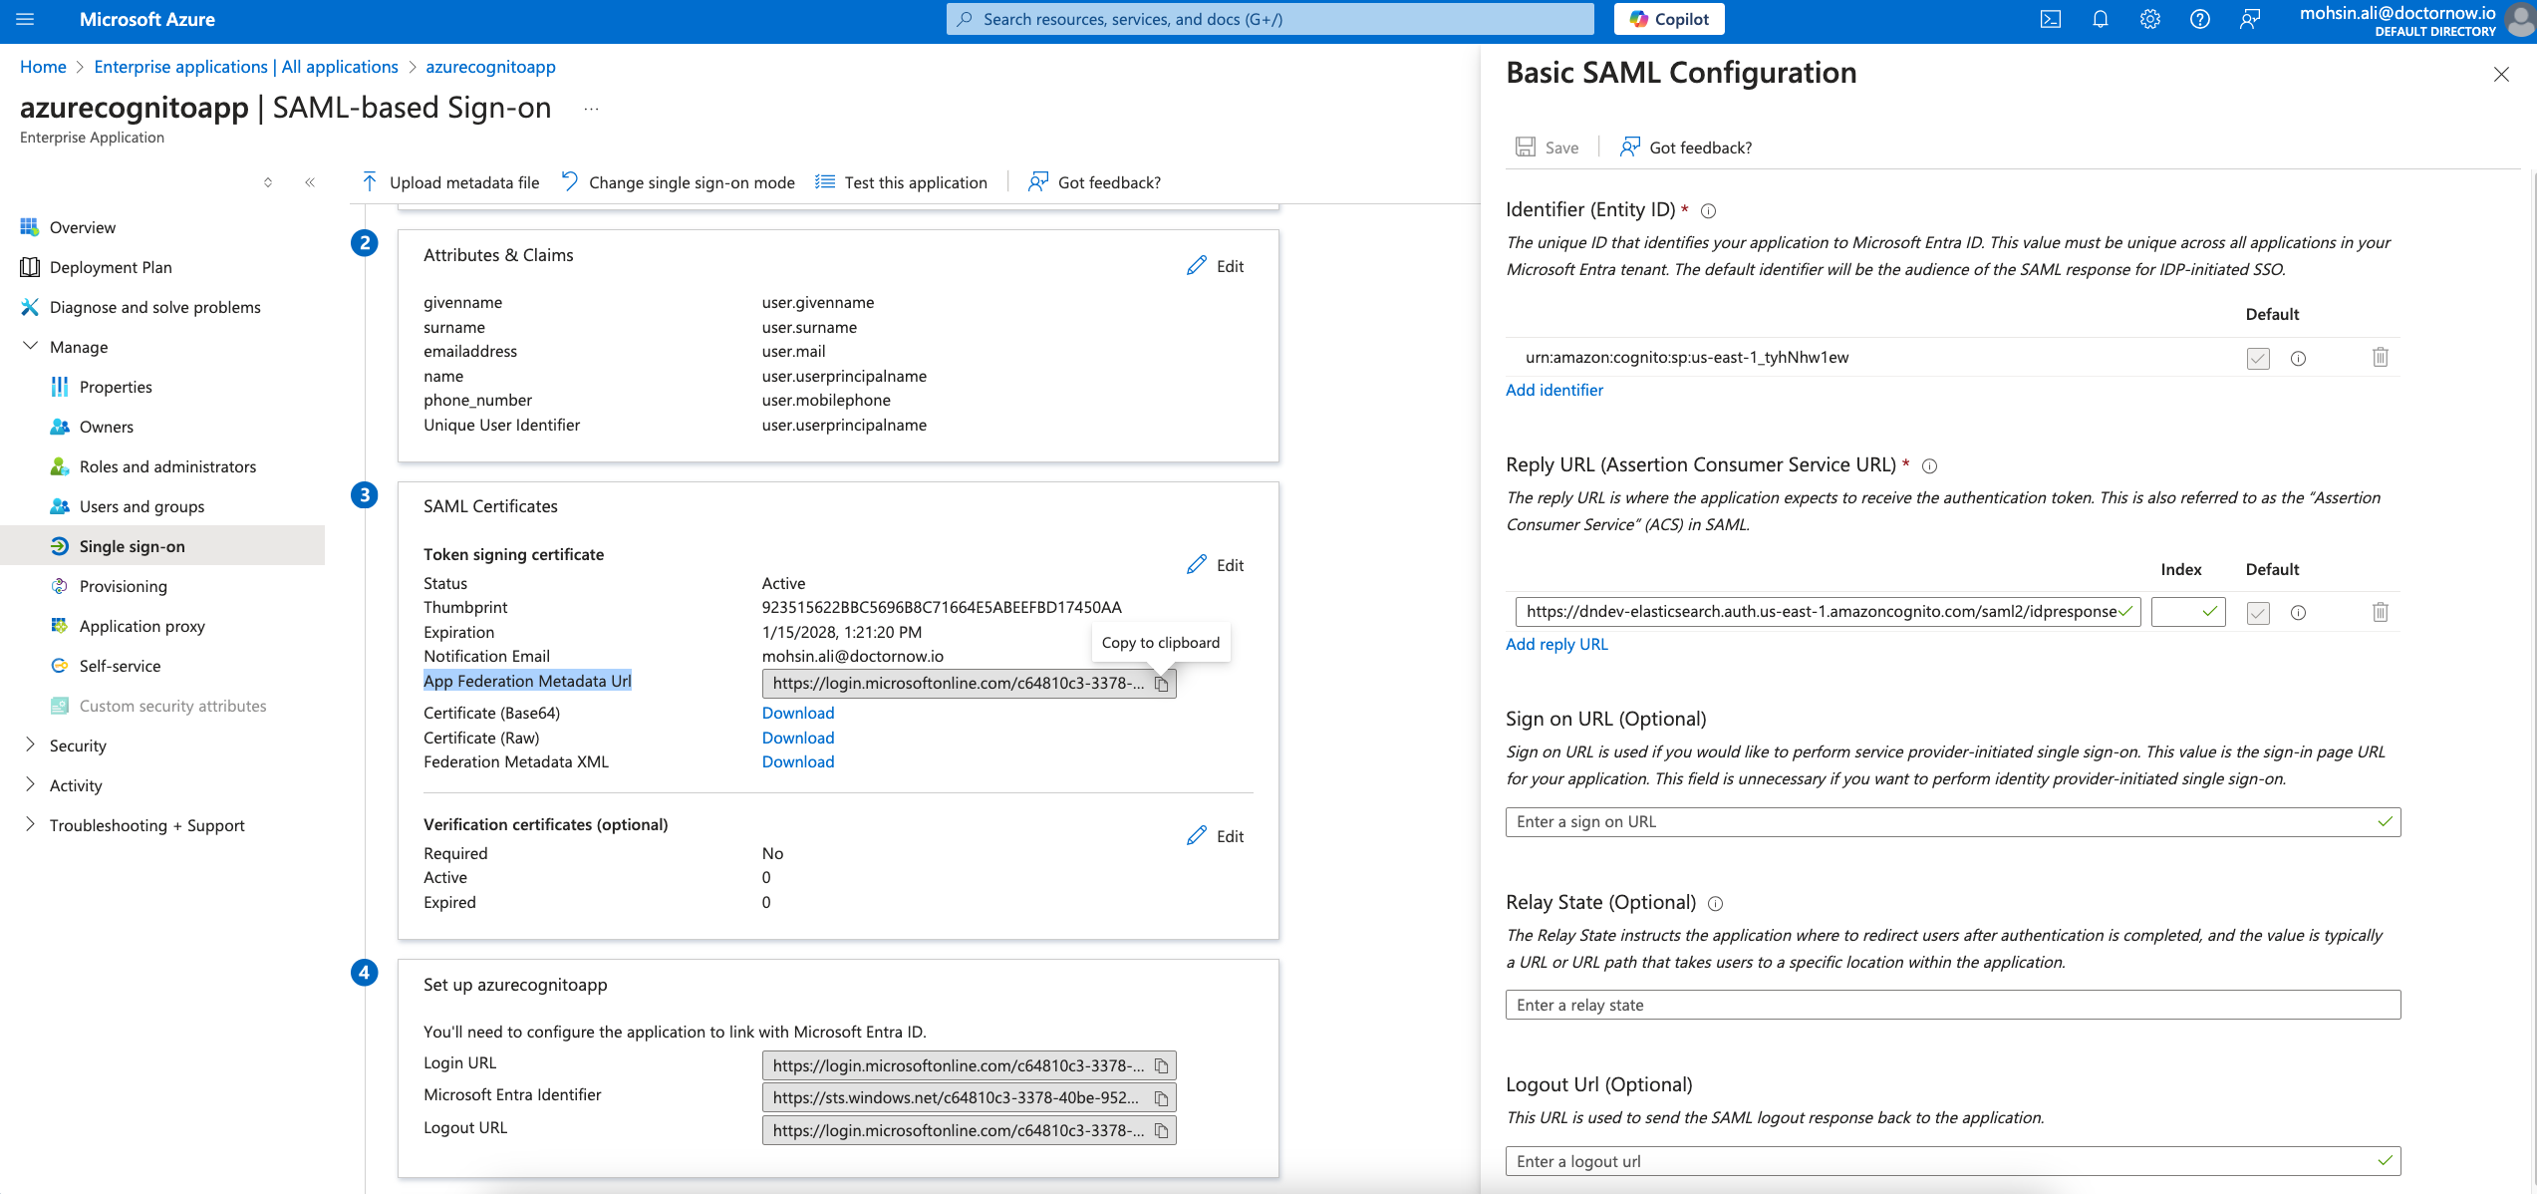The height and width of the screenshot is (1194, 2537).
Task: Copy the Microsoft Entra Identifier value
Action: click(1161, 1098)
